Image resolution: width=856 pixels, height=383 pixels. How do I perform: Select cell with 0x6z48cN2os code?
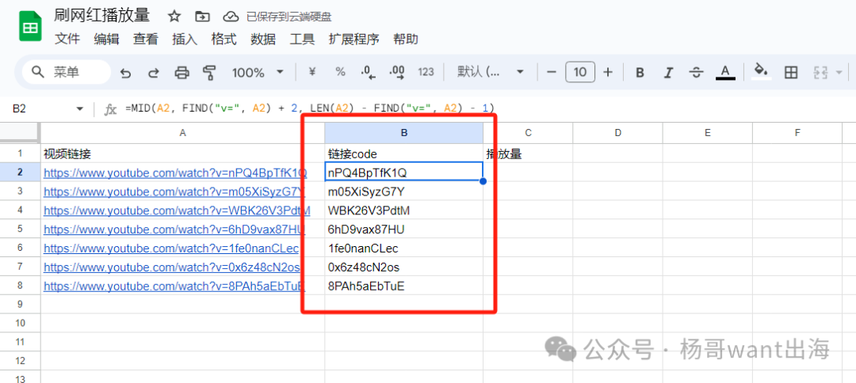pos(404,267)
